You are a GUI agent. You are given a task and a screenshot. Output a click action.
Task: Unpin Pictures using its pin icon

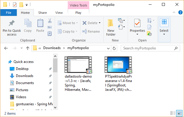click(x=50, y=90)
